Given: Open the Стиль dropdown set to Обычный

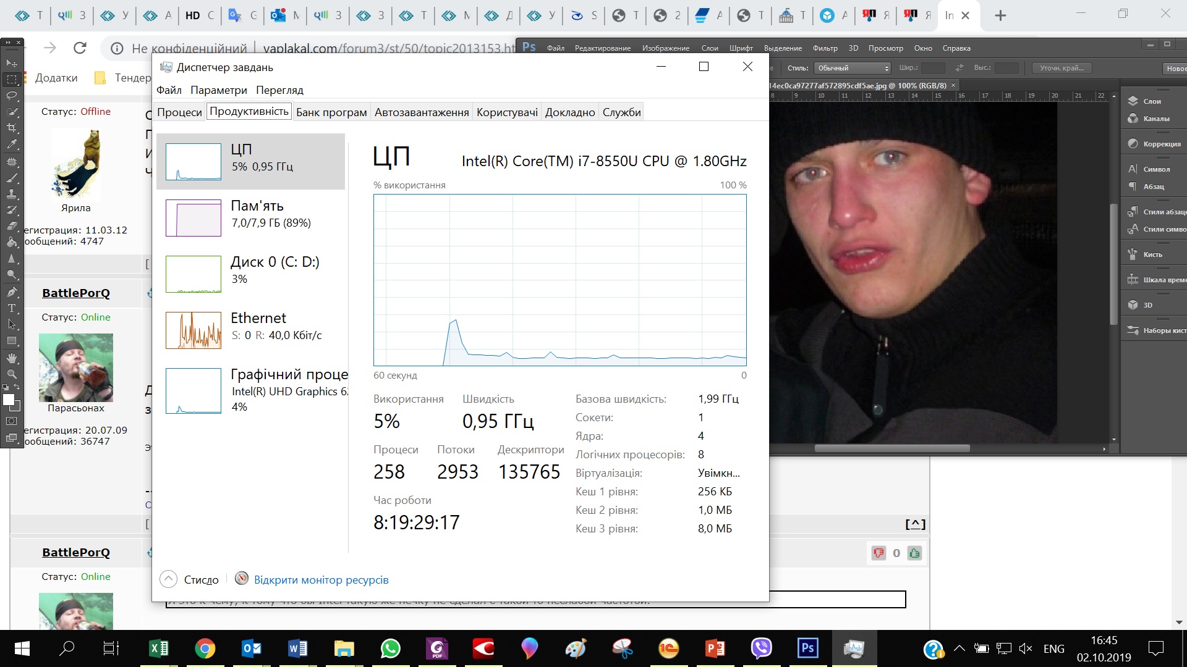Looking at the screenshot, I should [x=853, y=68].
